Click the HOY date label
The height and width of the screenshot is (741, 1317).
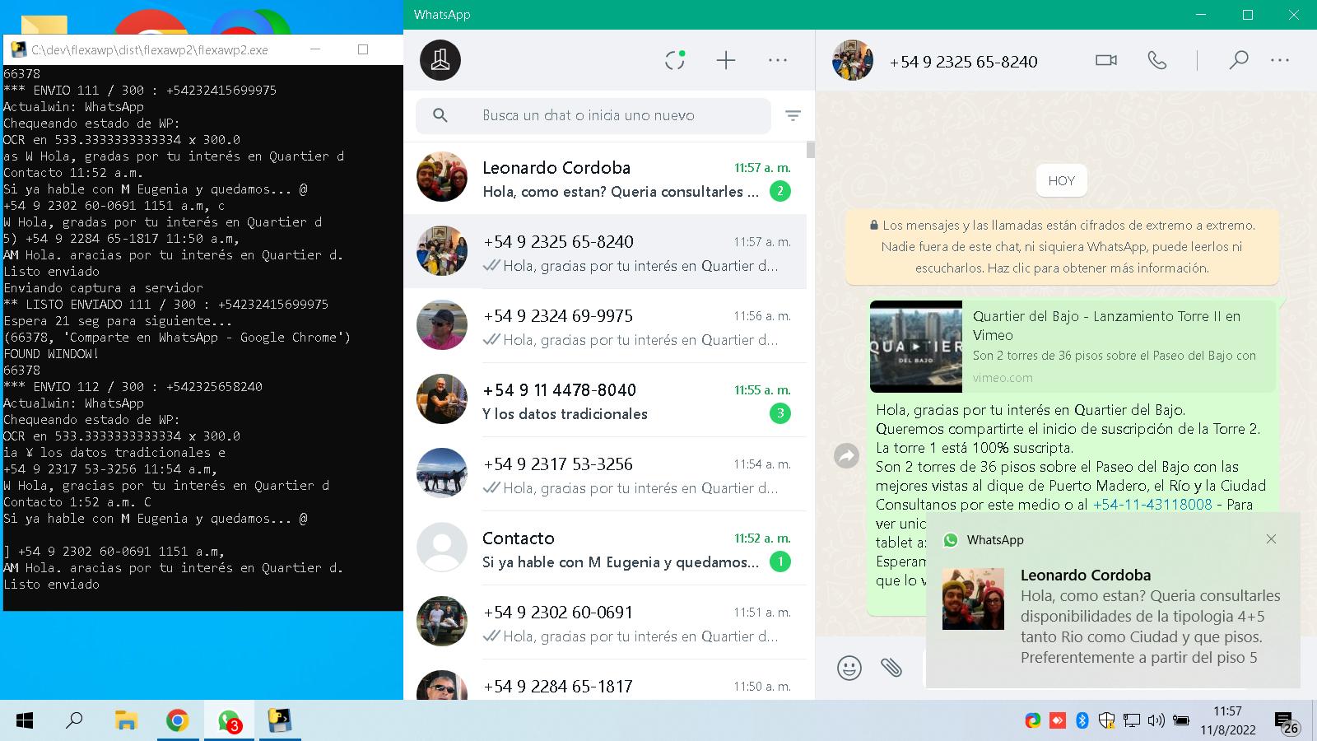[x=1062, y=181]
